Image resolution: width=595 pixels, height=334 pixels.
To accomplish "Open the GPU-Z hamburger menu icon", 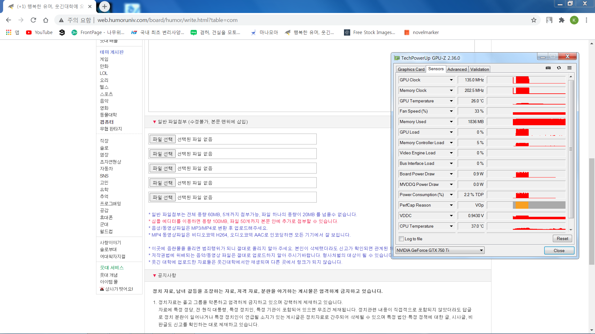I will click(569, 68).
